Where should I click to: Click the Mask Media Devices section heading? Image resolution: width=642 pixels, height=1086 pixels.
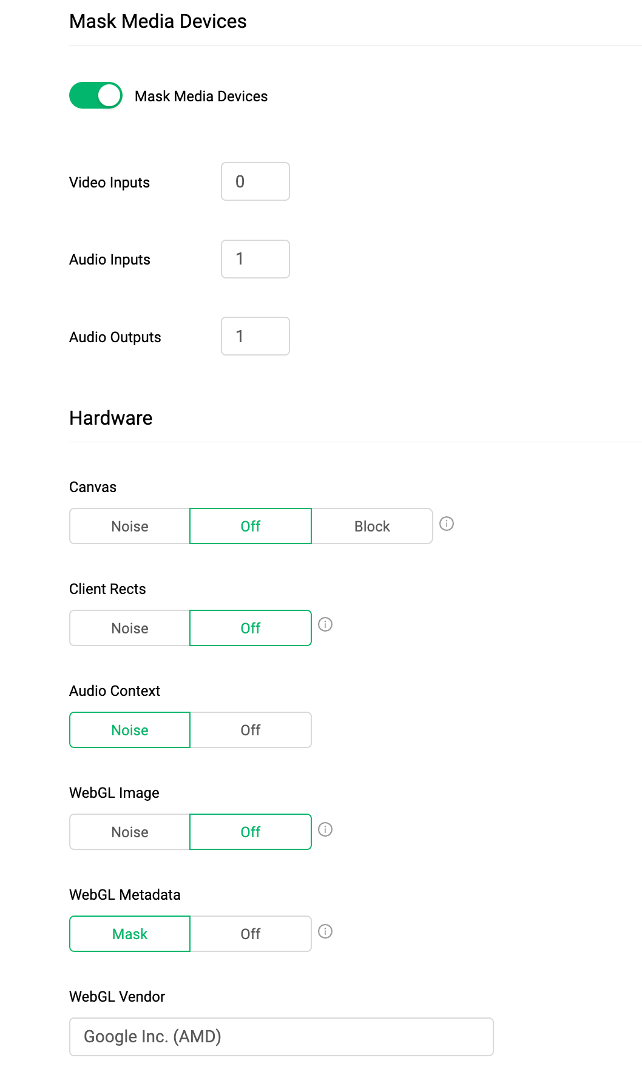(158, 21)
